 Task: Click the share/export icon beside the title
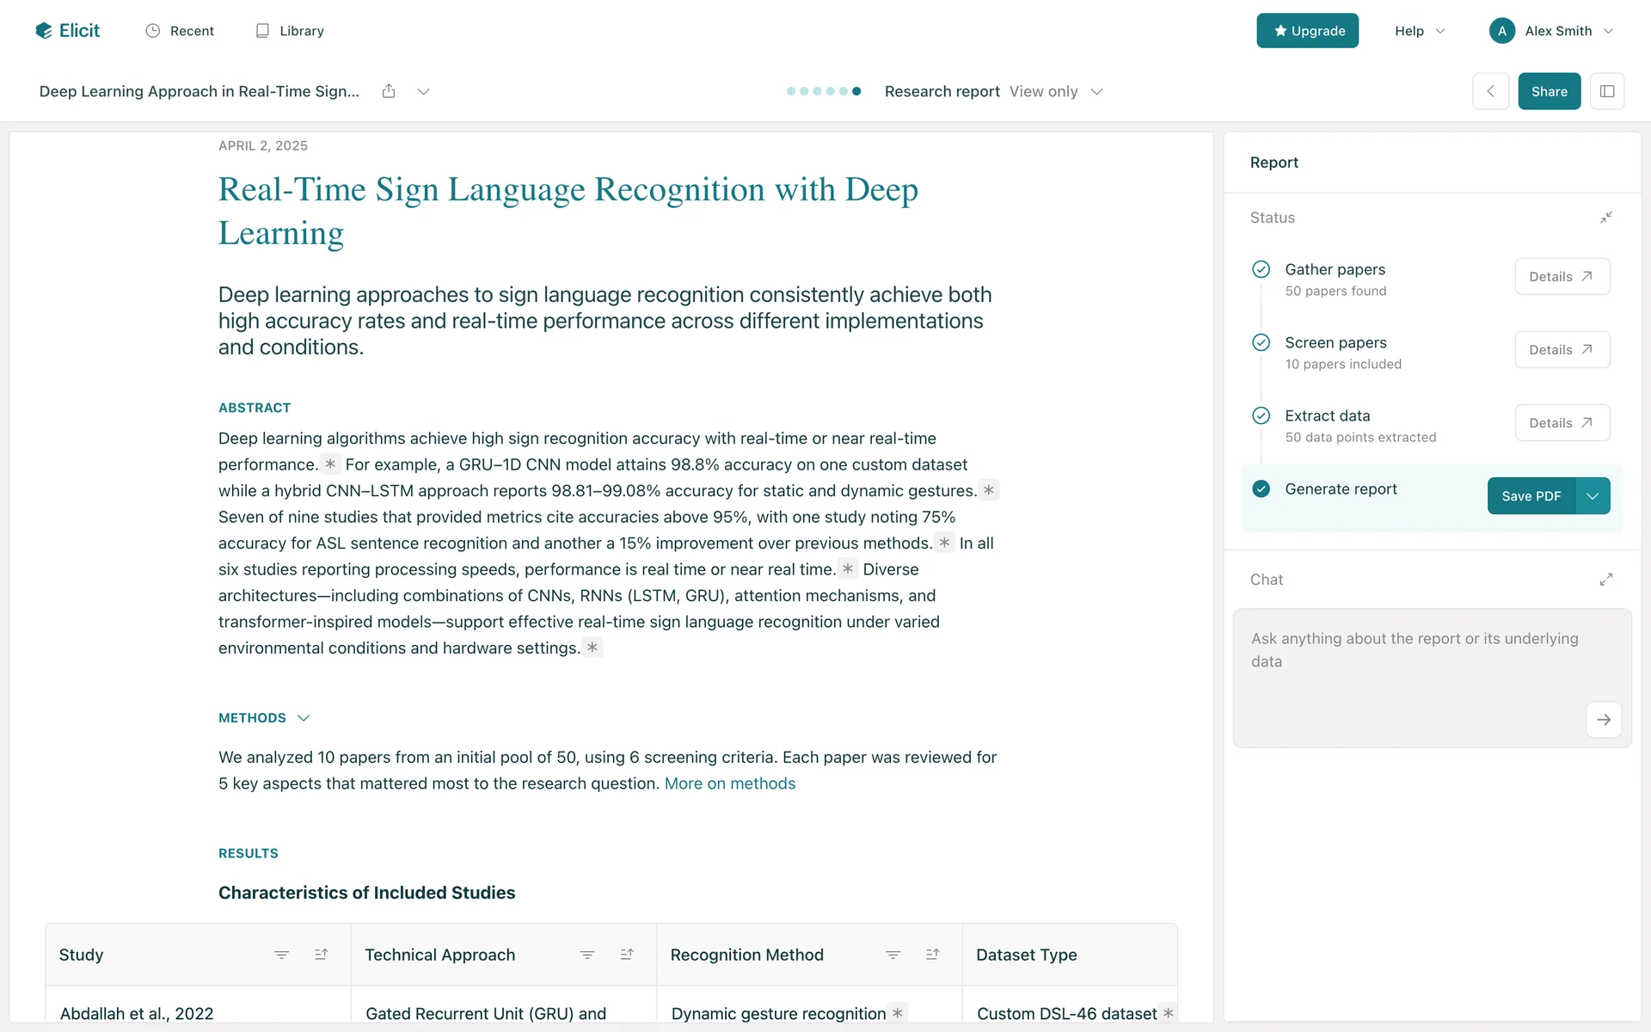[389, 91]
